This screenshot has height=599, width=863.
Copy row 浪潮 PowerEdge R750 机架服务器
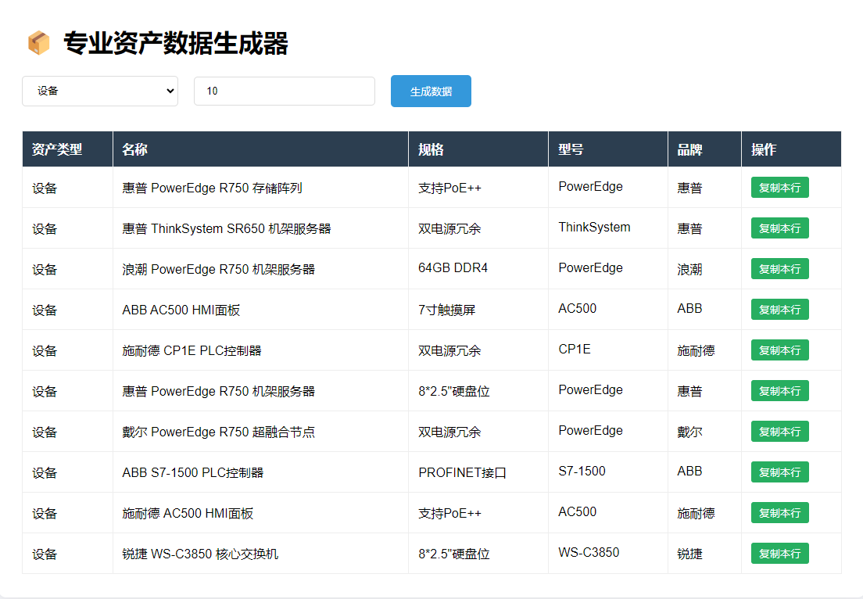pyautogui.click(x=780, y=269)
